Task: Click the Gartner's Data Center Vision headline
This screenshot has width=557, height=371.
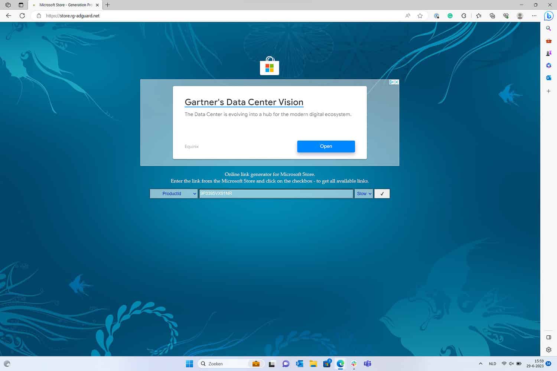Action: click(x=244, y=102)
